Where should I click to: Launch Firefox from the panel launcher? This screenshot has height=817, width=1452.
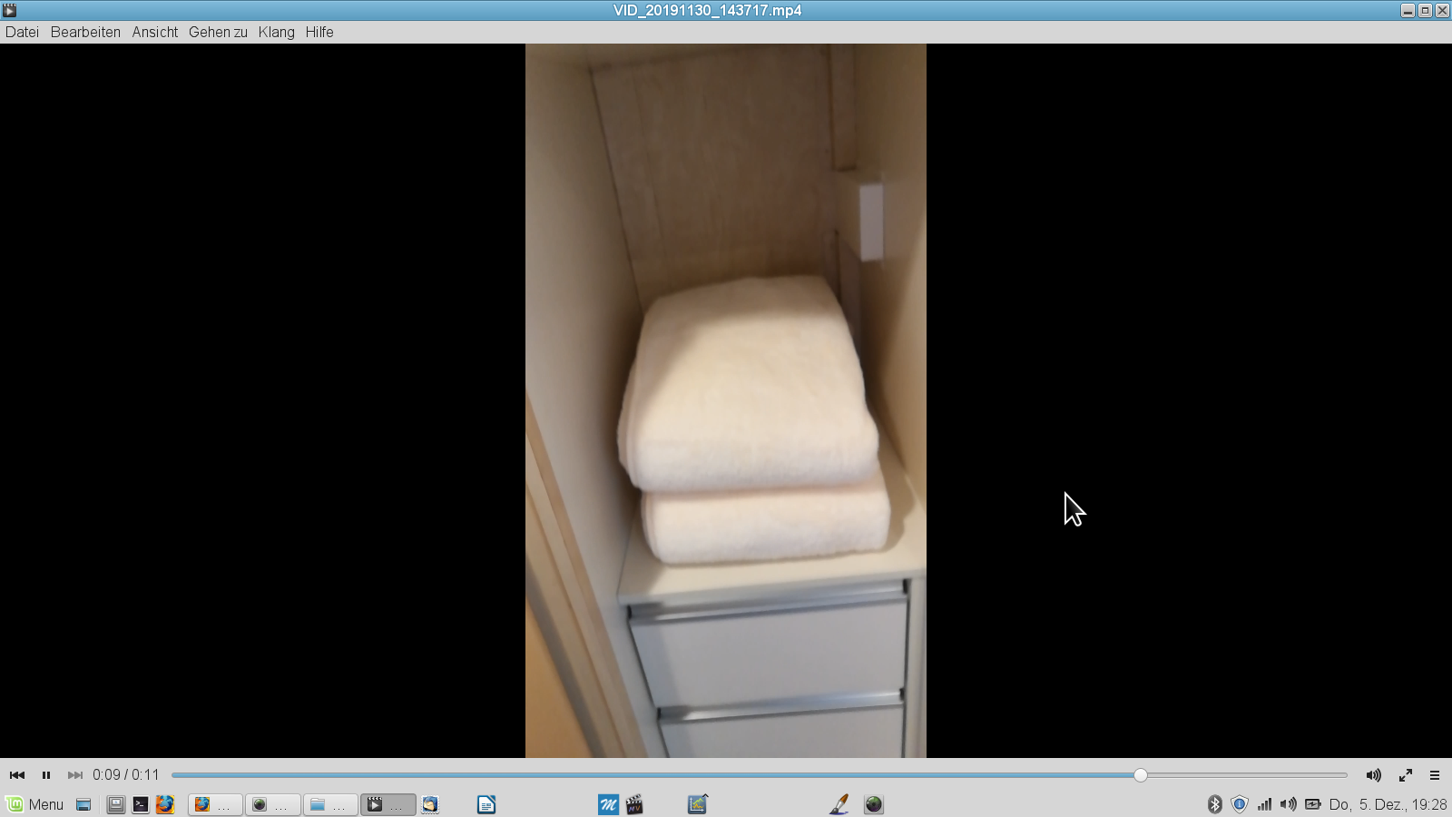(164, 804)
